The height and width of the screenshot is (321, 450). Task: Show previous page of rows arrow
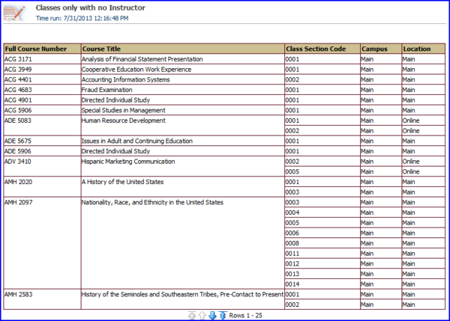[x=202, y=316]
